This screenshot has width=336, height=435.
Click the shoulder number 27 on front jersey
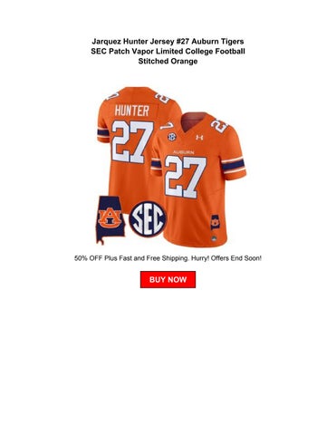click(219, 126)
